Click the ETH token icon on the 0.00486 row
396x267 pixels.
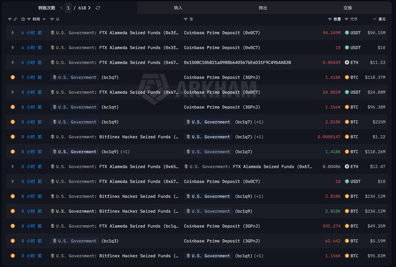(x=347, y=167)
